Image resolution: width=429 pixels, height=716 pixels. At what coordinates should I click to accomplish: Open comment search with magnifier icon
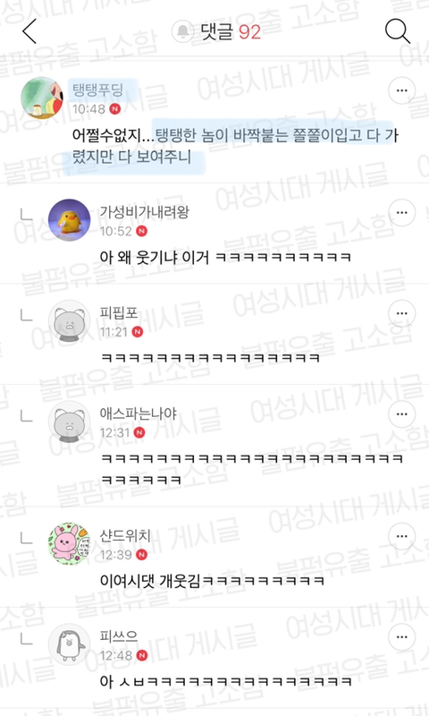pos(397,31)
